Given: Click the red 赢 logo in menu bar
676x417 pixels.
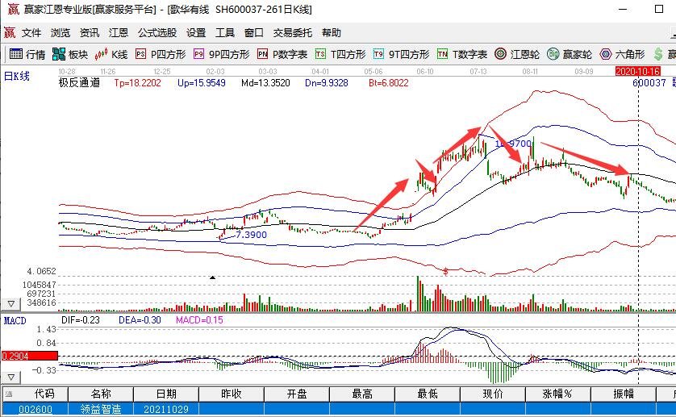Looking at the screenshot, I should 10,33.
